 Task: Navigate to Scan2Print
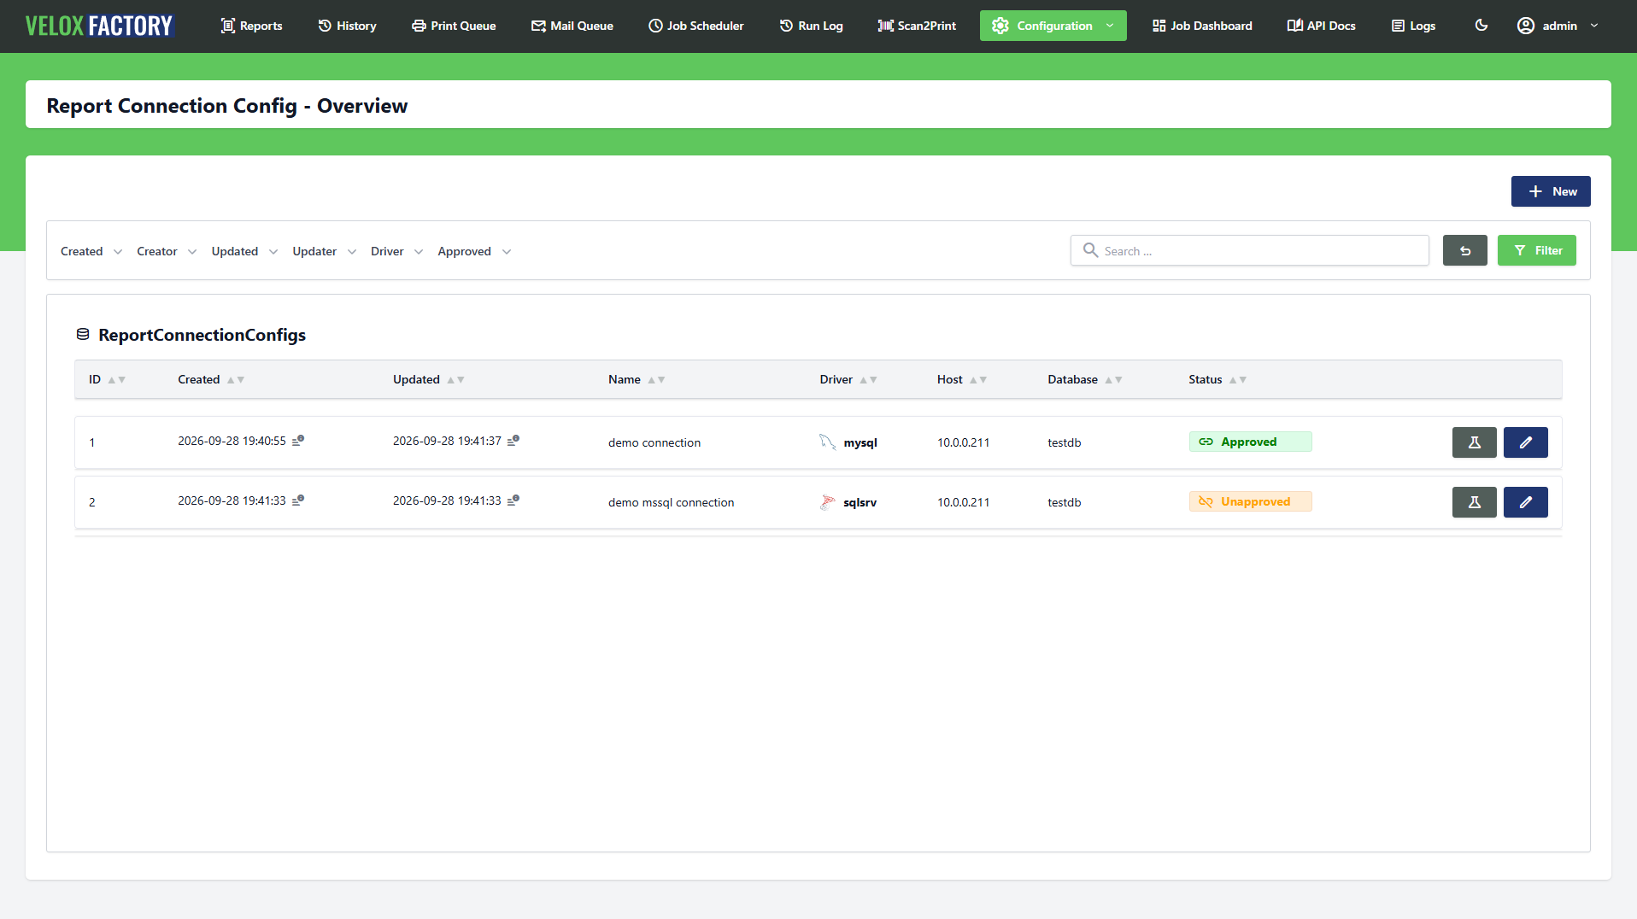(917, 26)
